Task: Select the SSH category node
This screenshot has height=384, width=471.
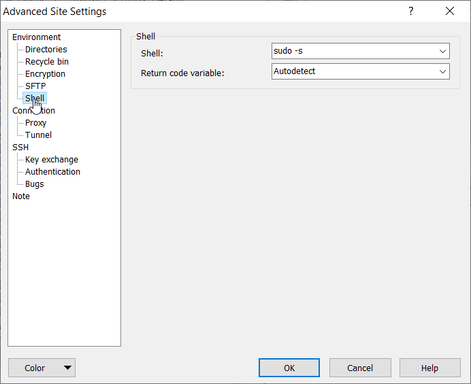Action: 20,147
